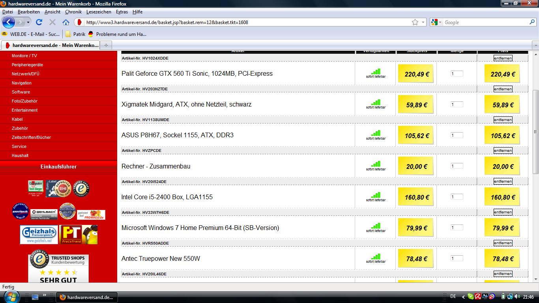This screenshot has width=539, height=303.
Task: Open Haushalt category
Action: click(20, 155)
